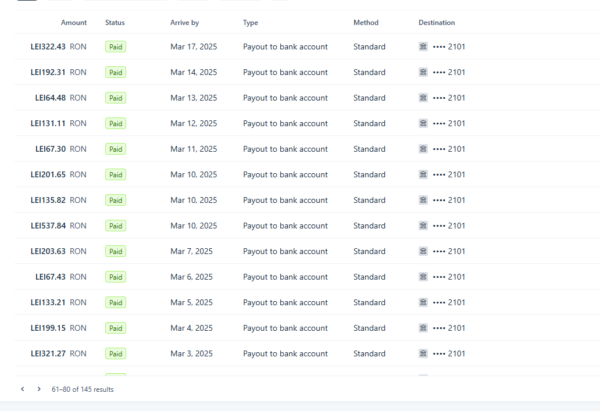This screenshot has height=411, width=600.
Task: Click the Paid badge in the LEI67.30 row
Action: [x=116, y=149]
